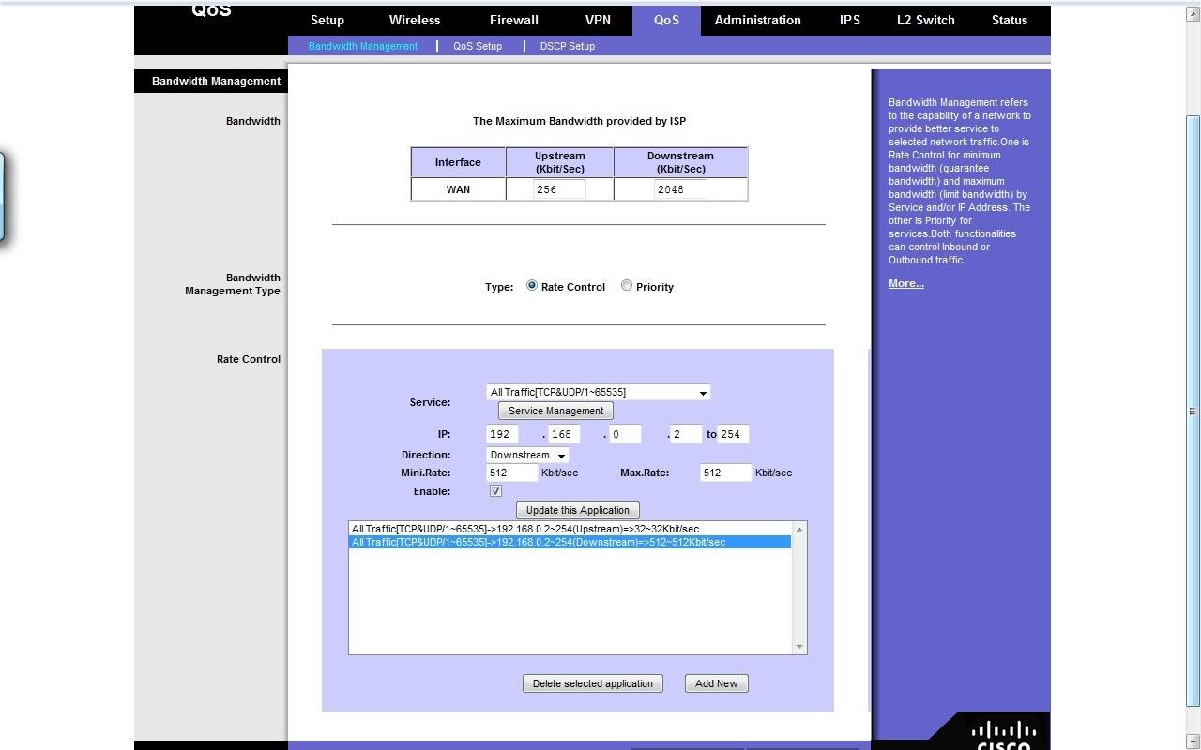Viewport: 1201px width, 750px height.
Task: Open the Firewall tab
Action: (x=513, y=20)
